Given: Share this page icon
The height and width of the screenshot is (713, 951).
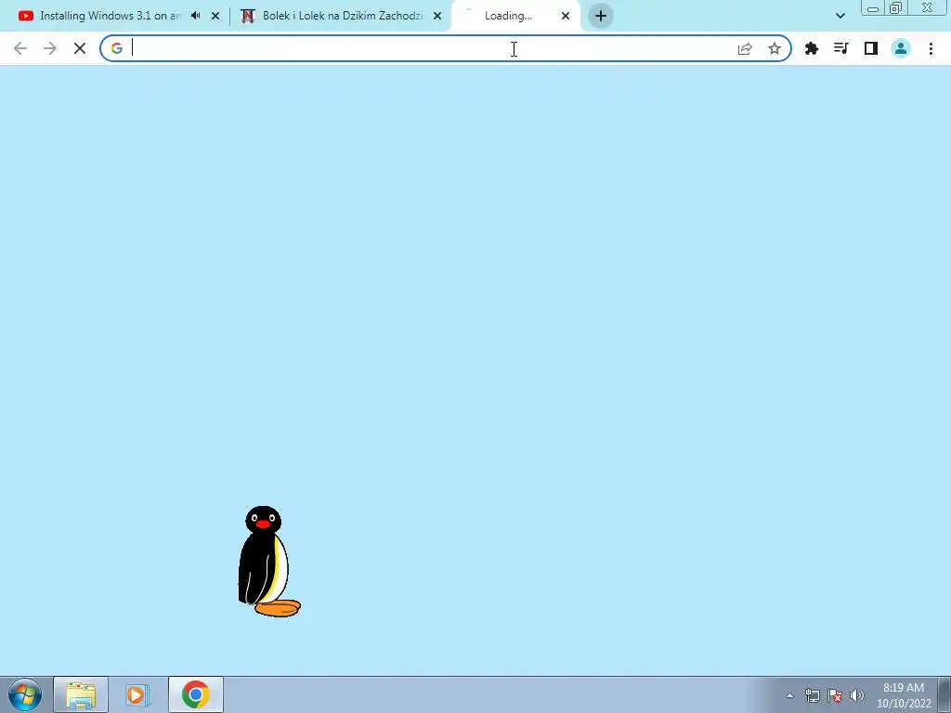Looking at the screenshot, I should point(745,48).
